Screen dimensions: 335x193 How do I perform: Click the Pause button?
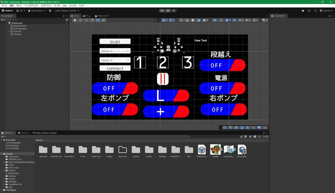point(168,11)
